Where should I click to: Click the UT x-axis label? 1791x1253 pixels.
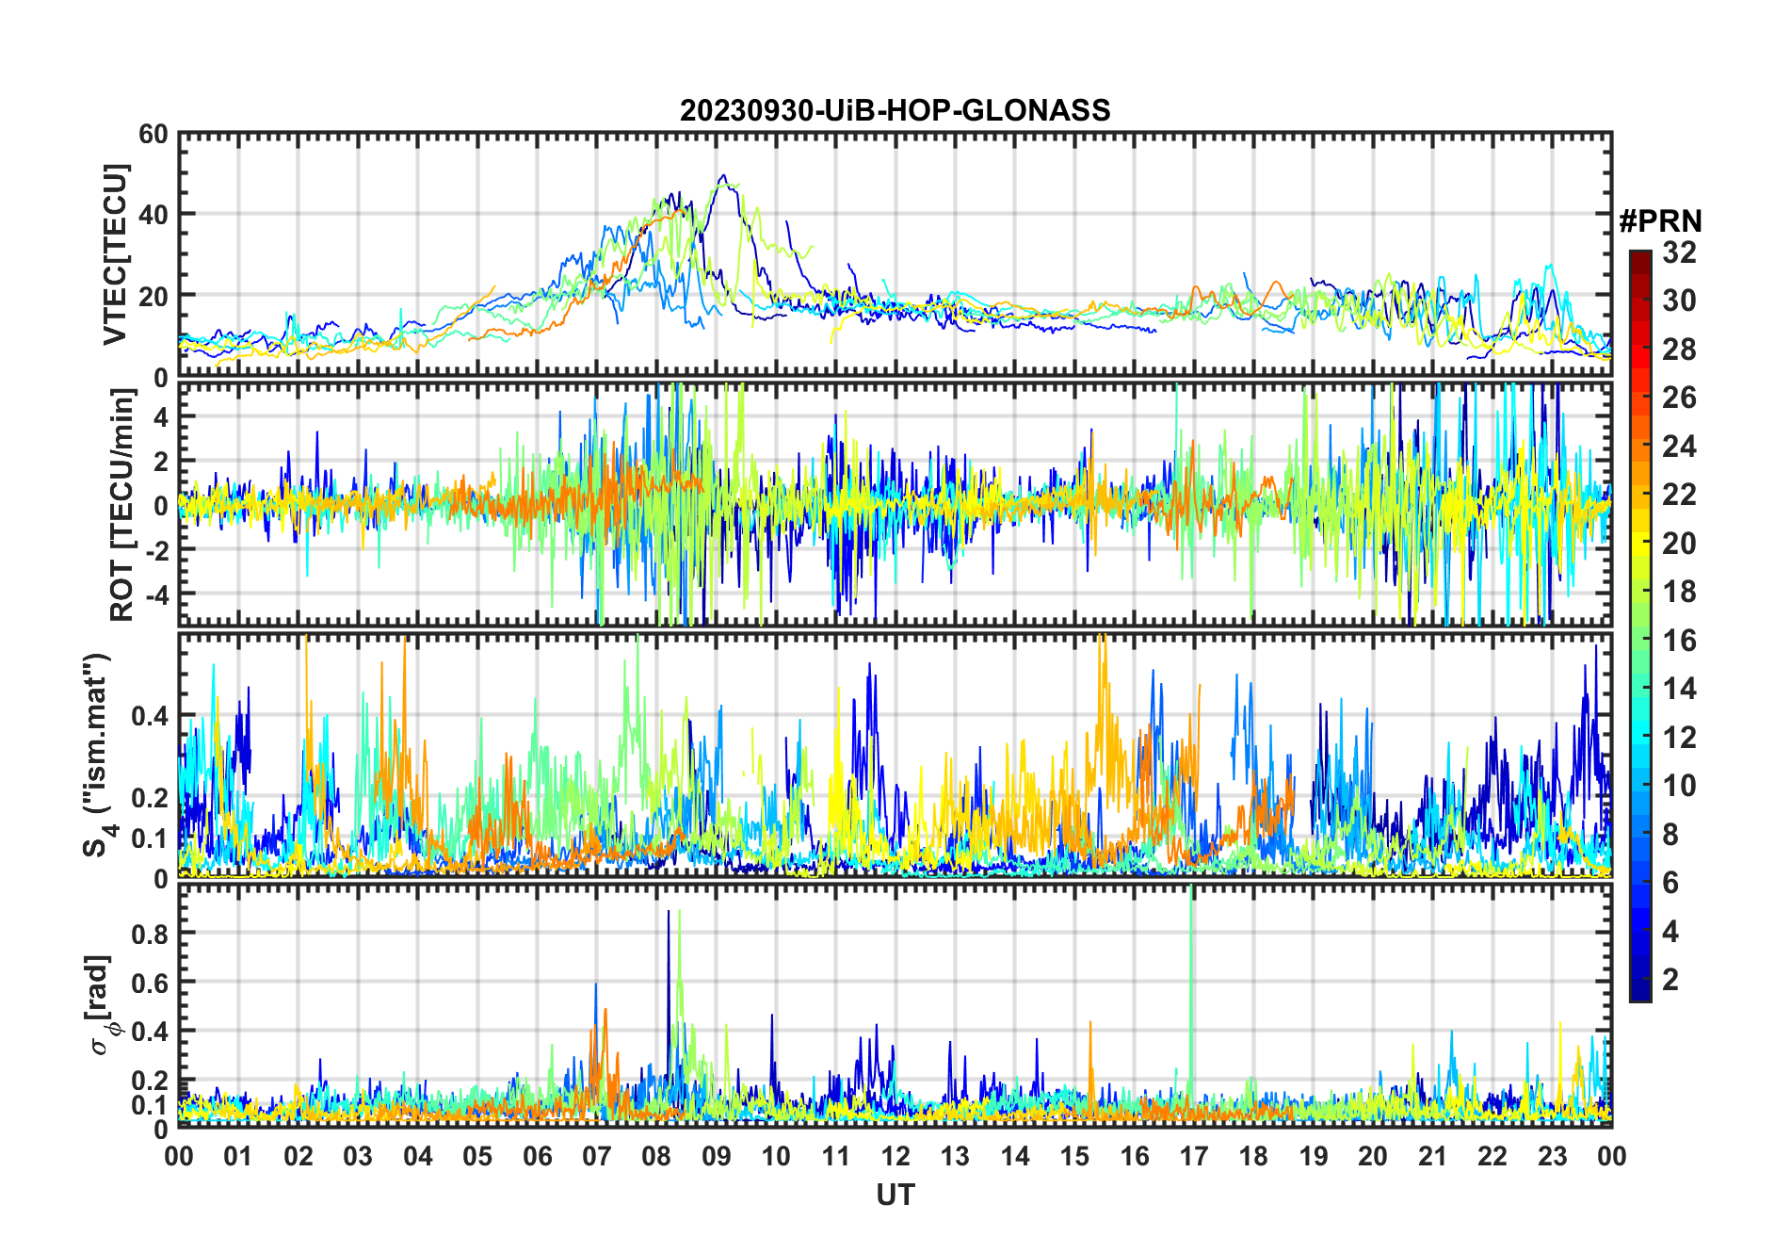pyautogui.click(x=895, y=1196)
